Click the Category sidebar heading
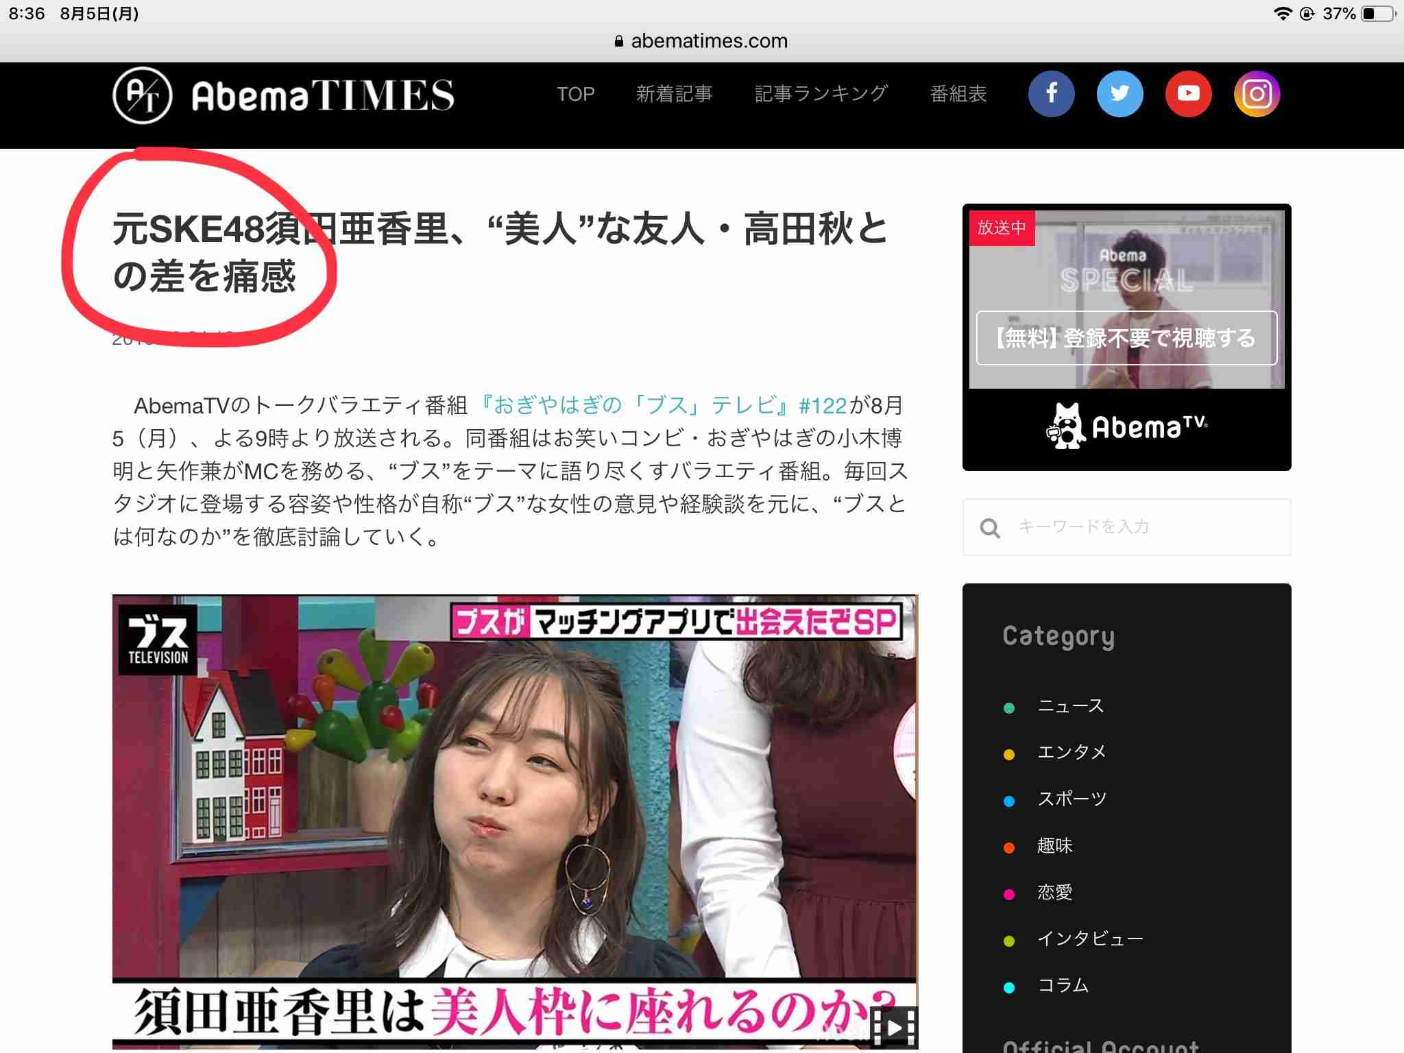The image size is (1404, 1053). (1058, 636)
